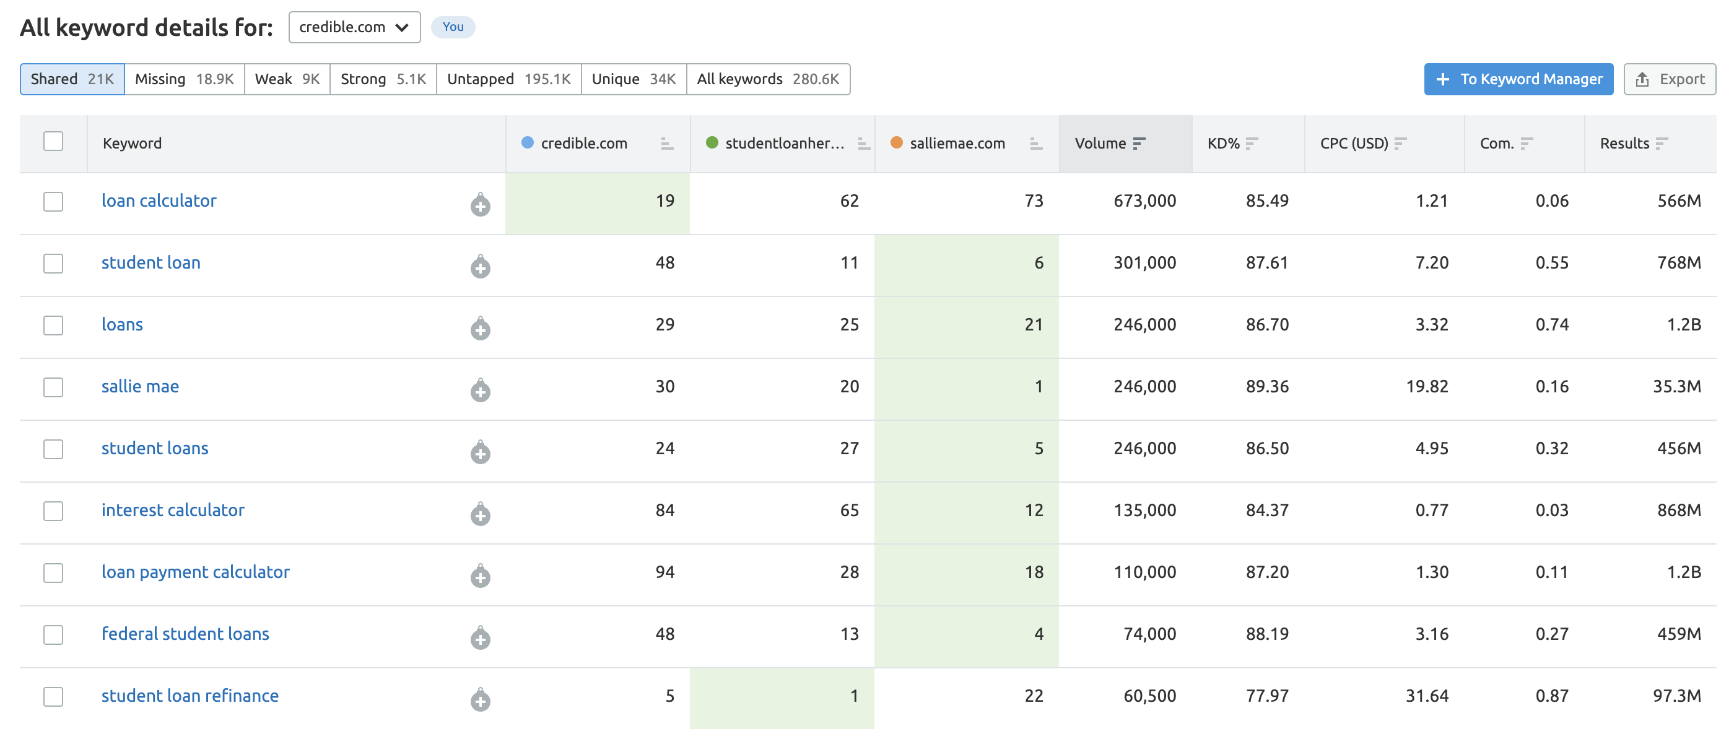Viewport: 1734px width, 729px height.
Task: Show the All keywords 280.6K tab
Action: click(x=768, y=79)
